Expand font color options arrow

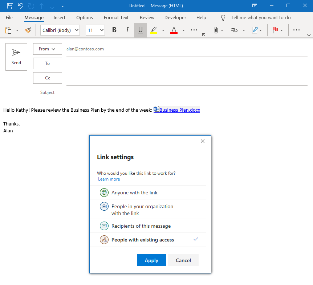click(x=183, y=30)
